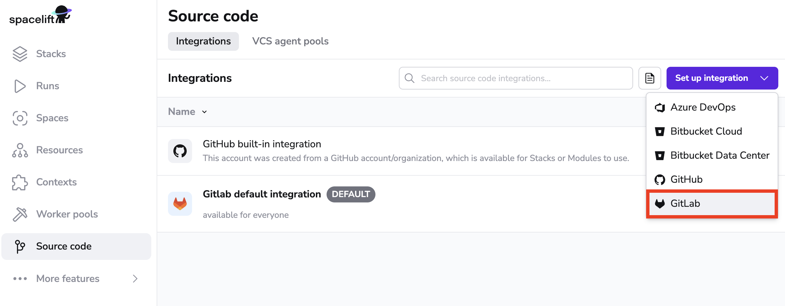
Task: Click the GitHub logo on the built-in integration
Action: (180, 151)
